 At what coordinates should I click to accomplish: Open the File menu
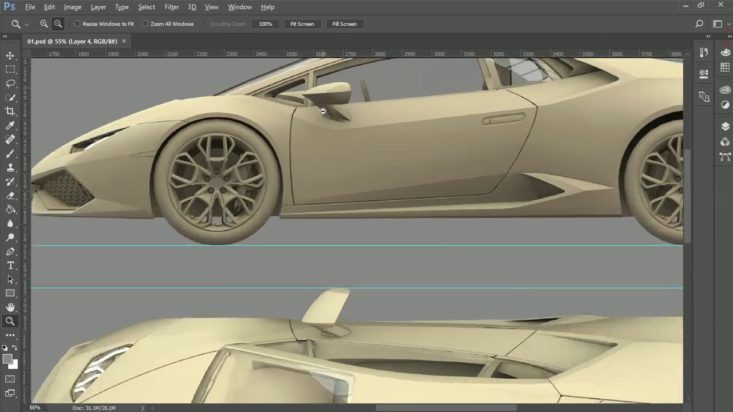pos(30,7)
